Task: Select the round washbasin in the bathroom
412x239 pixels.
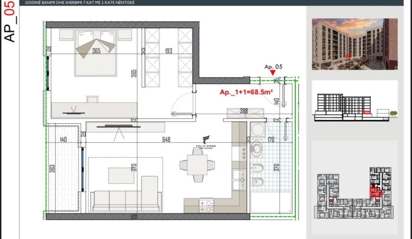Action: click(x=256, y=148)
